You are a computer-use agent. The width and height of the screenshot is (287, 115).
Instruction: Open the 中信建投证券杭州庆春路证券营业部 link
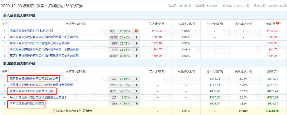click(x=41, y=85)
